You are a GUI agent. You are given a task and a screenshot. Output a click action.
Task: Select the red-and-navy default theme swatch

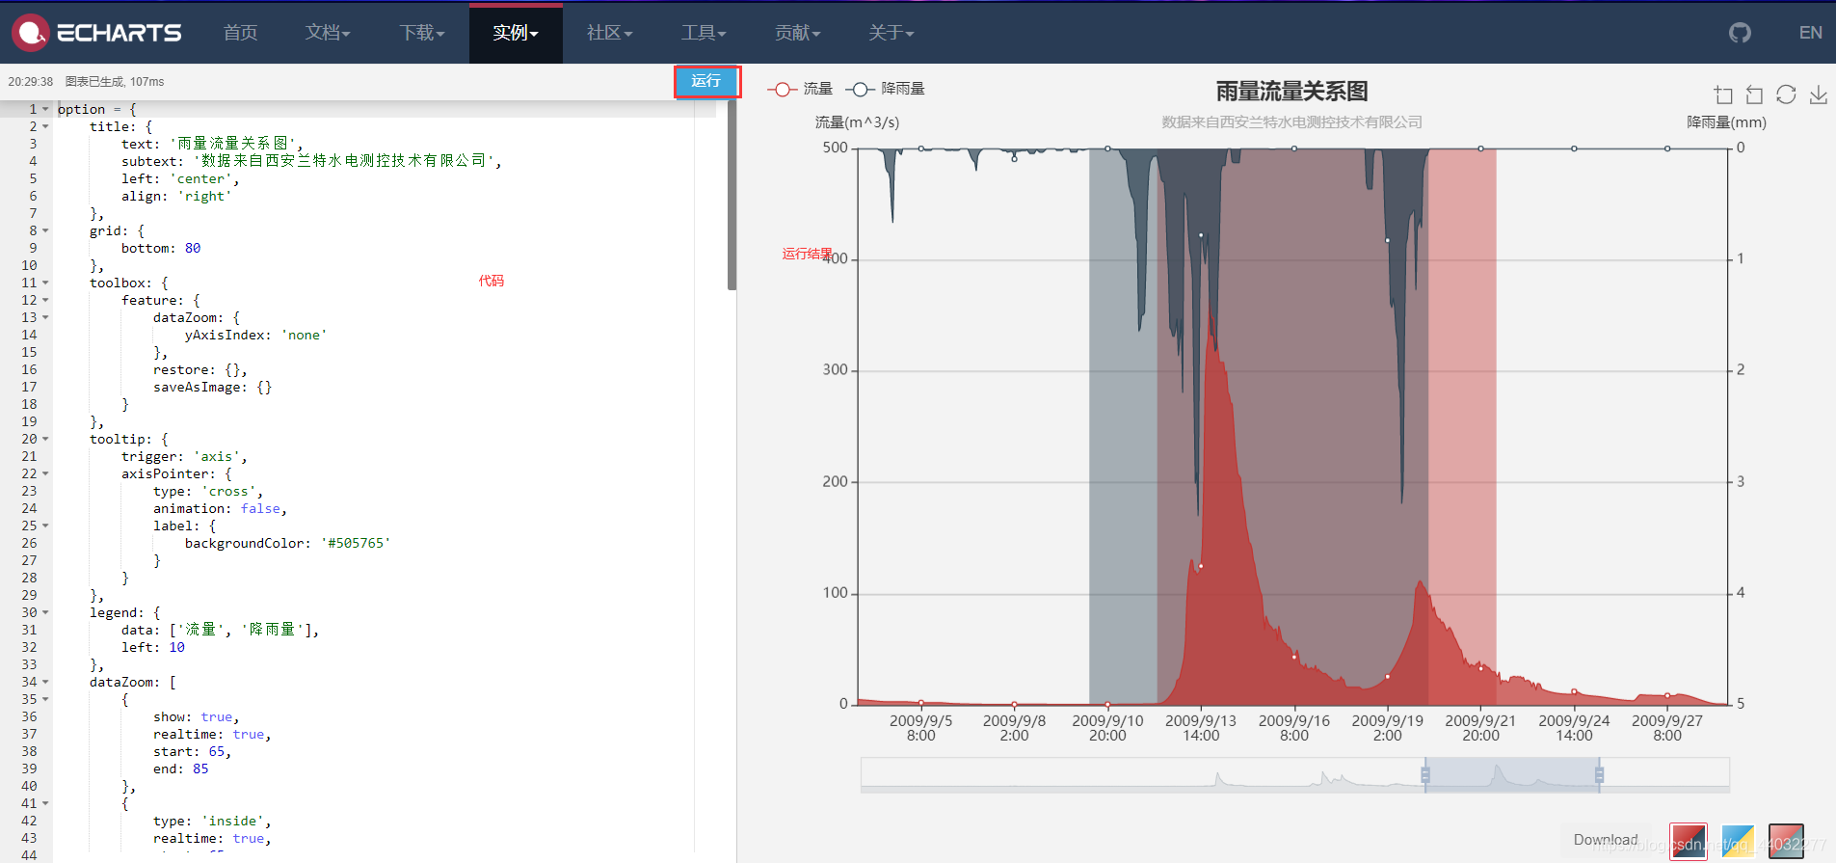coord(1689,841)
